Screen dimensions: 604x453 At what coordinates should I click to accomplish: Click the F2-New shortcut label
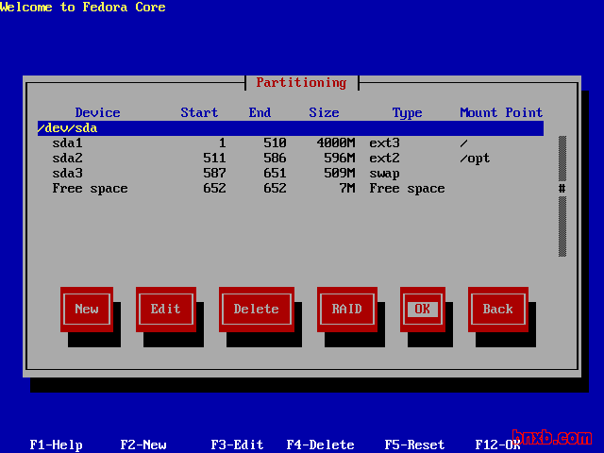point(143,445)
